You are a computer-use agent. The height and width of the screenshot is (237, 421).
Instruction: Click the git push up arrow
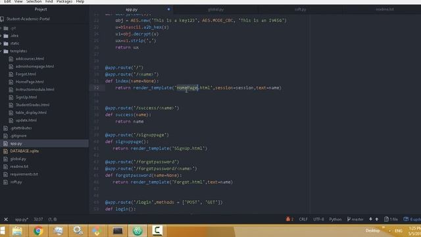pyautogui.click(x=377, y=219)
